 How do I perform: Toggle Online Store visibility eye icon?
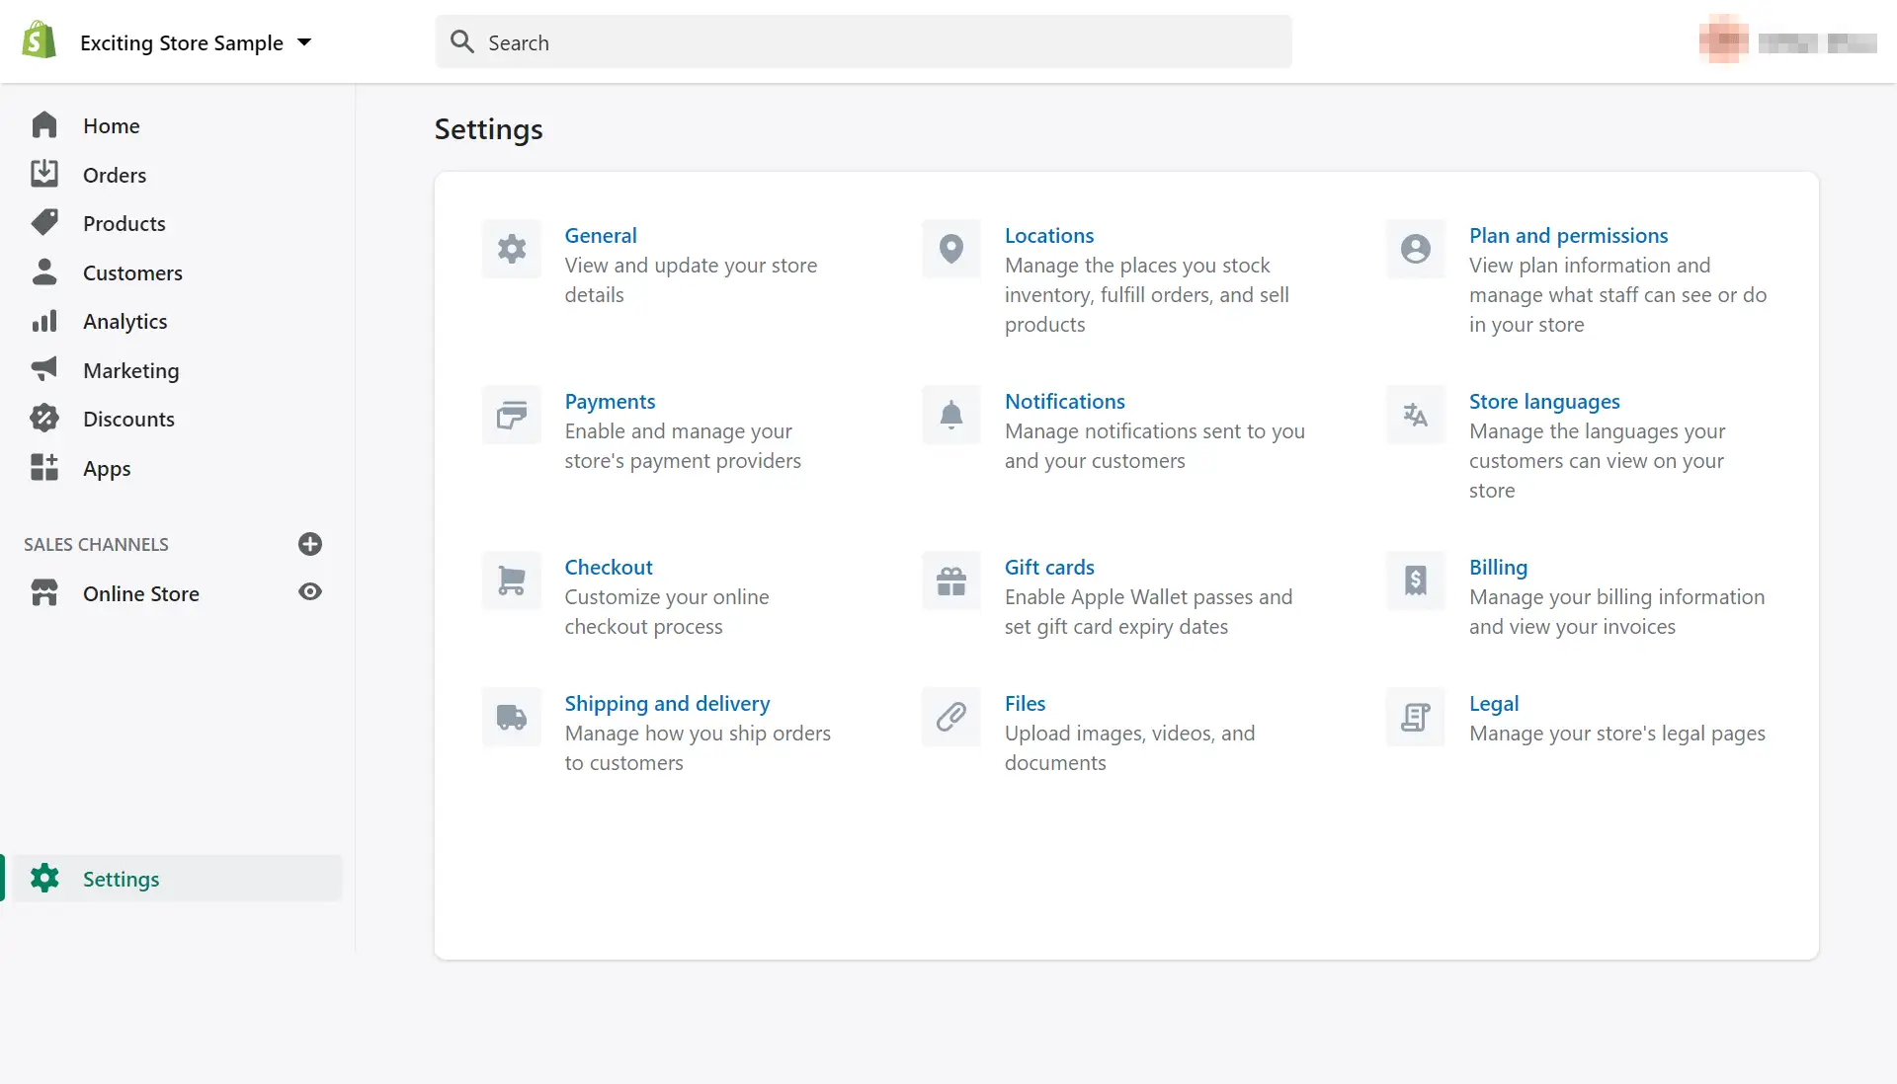coord(309,590)
